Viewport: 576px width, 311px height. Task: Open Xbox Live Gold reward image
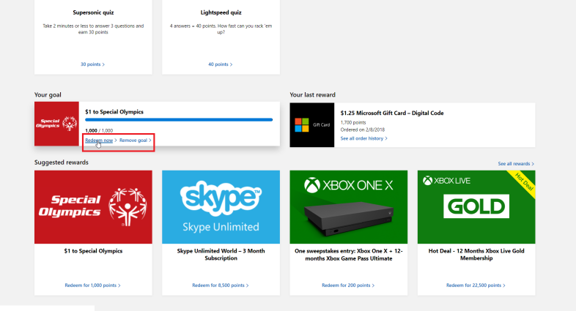476,207
